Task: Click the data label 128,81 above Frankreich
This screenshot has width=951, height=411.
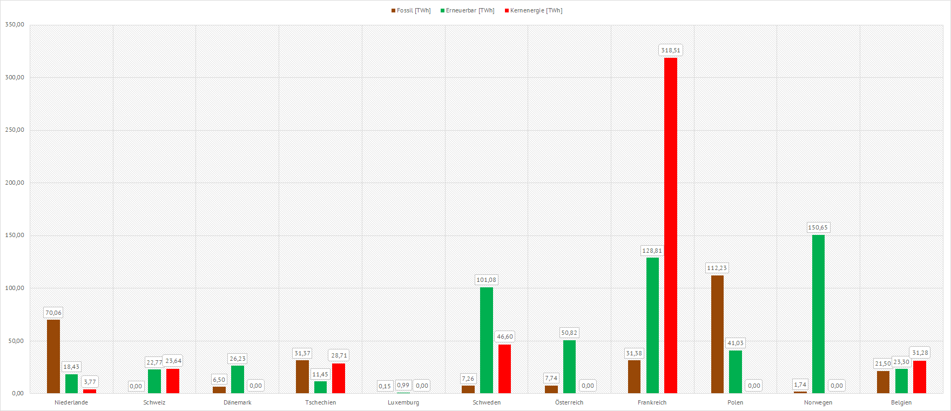Action: [652, 251]
